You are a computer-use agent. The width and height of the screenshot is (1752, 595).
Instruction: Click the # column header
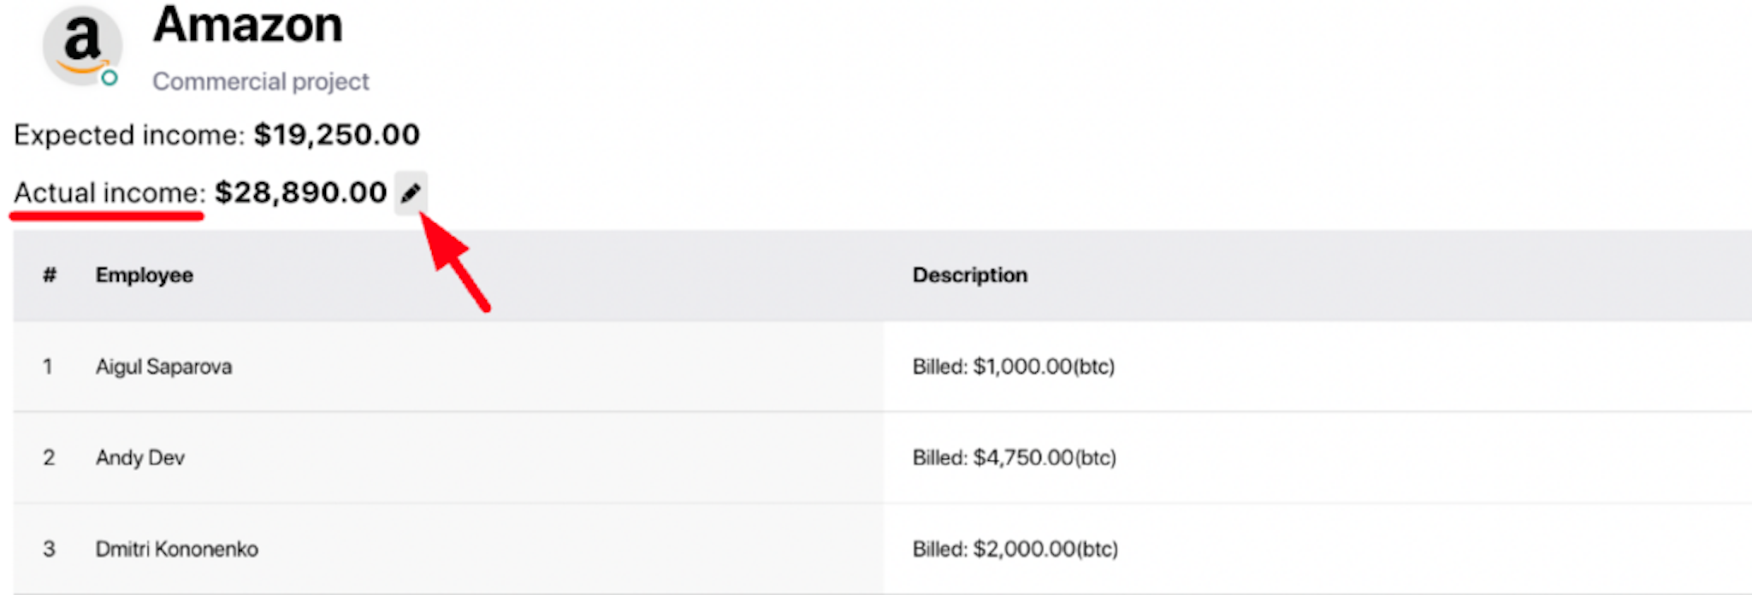[50, 275]
